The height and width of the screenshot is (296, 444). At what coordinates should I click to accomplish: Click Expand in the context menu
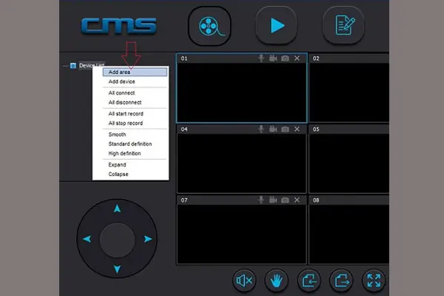[x=135, y=164]
